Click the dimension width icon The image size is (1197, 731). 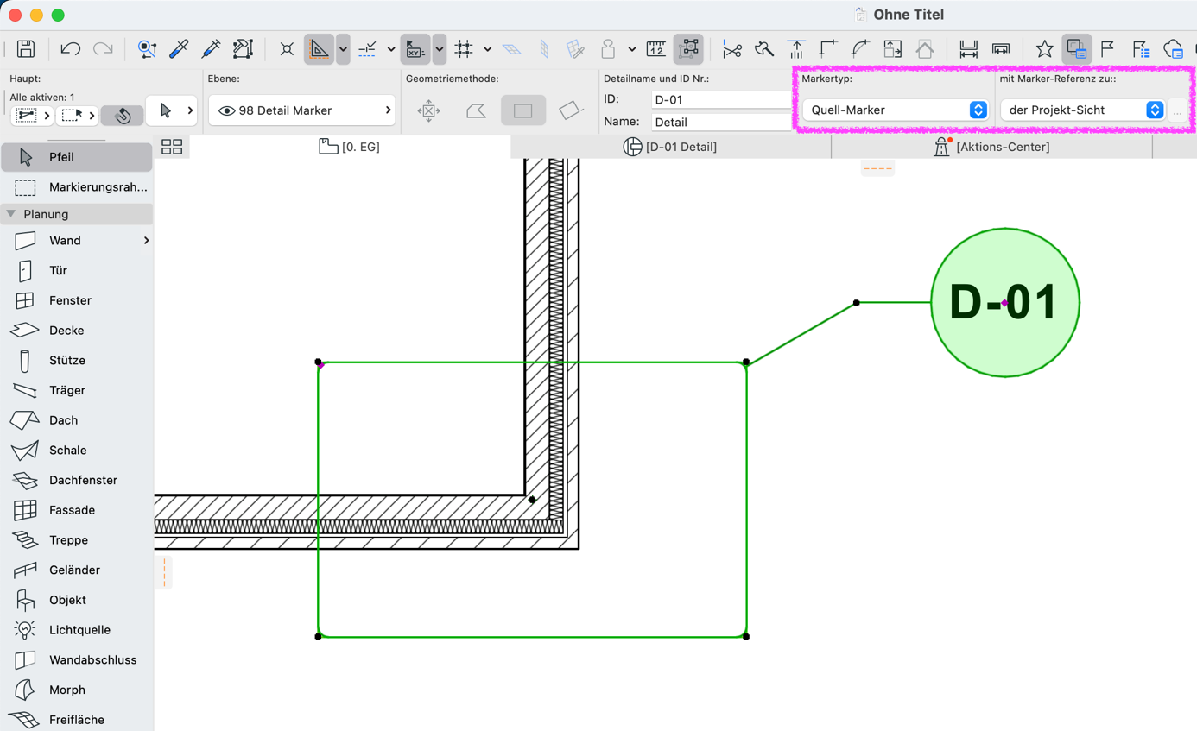pyautogui.click(x=968, y=49)
